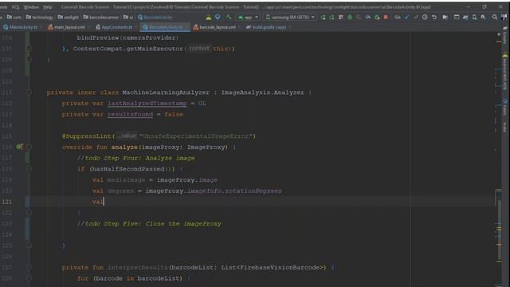Close the barcode_layout.xml tab

[239, 27]
